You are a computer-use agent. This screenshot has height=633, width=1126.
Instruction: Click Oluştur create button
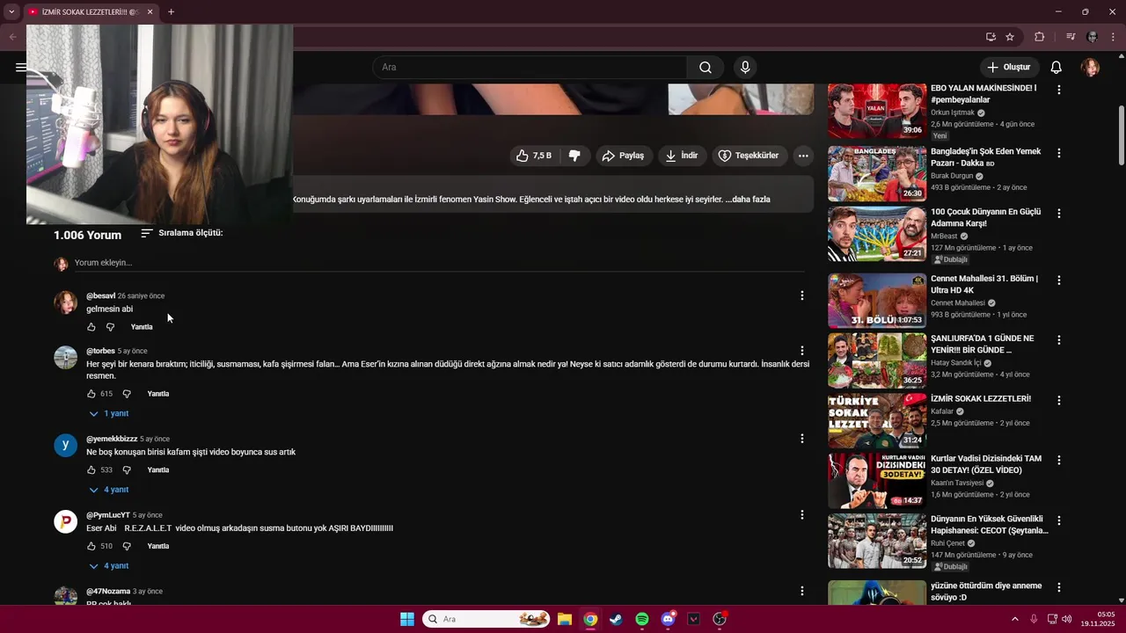1008,68
